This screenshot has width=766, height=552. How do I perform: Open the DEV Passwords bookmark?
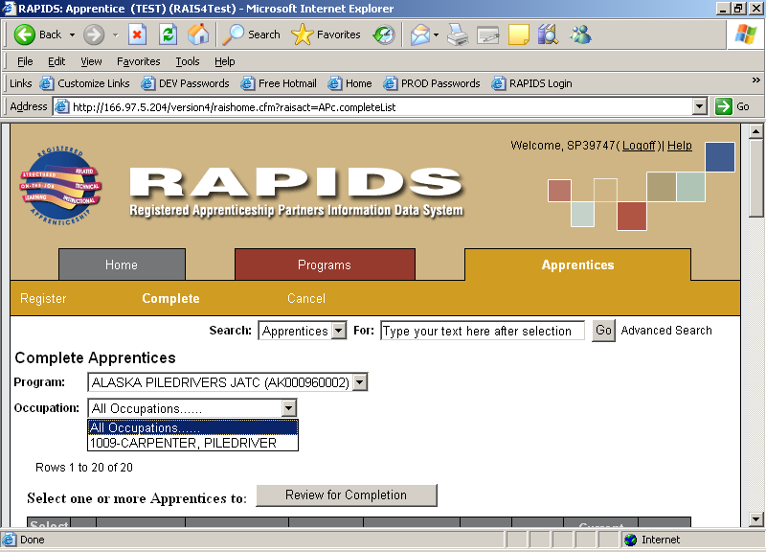[185, 83]
